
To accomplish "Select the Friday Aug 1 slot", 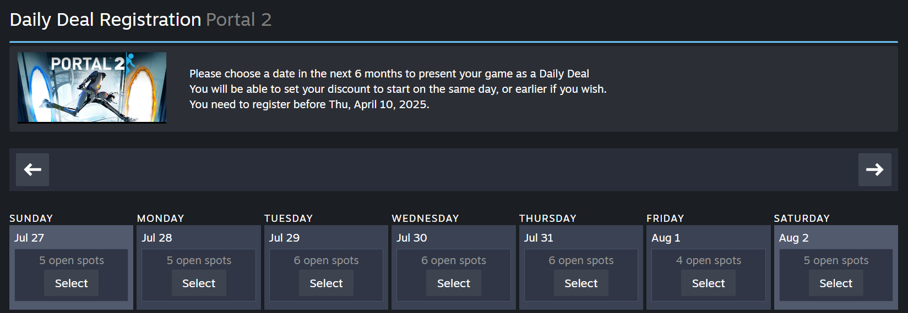I will 708,283.
